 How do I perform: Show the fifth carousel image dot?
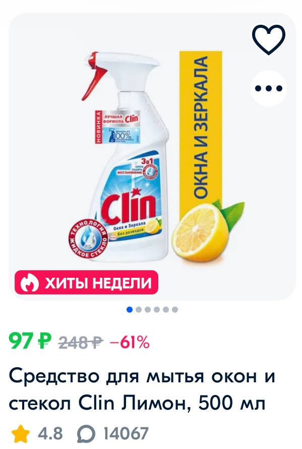(166, 309)
